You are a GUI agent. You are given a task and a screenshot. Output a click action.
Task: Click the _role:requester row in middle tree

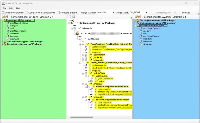pyautogui.click(x=105, y=102)
